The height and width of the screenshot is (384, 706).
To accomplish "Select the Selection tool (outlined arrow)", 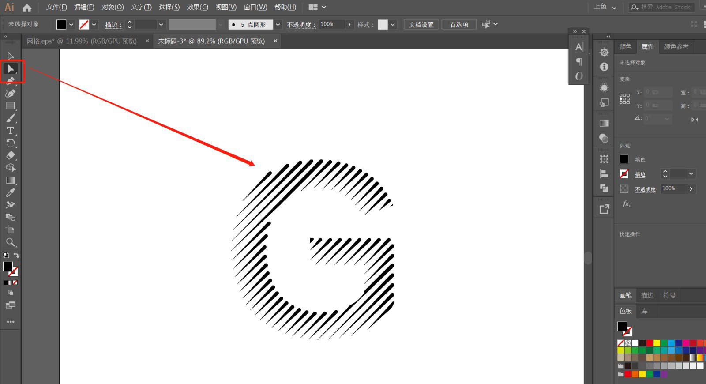I will point(11,56).
